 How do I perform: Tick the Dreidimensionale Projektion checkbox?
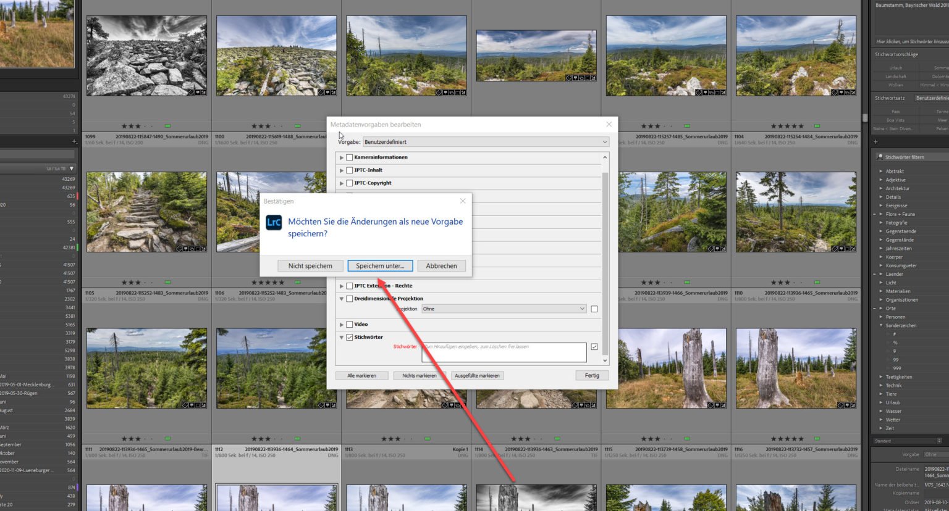(x=350, y=299)
